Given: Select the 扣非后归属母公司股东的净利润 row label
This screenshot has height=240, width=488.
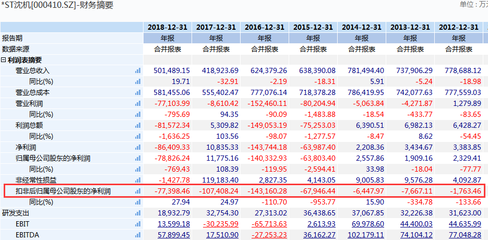Looking at the screenshot, I should (63, 191).
